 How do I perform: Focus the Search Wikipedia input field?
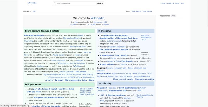tap(74, 3)
